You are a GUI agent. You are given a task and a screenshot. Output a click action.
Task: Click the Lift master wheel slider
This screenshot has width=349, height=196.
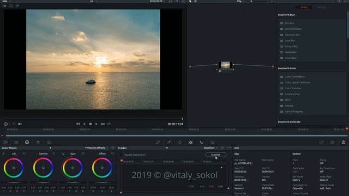click(x=14, y=183)
